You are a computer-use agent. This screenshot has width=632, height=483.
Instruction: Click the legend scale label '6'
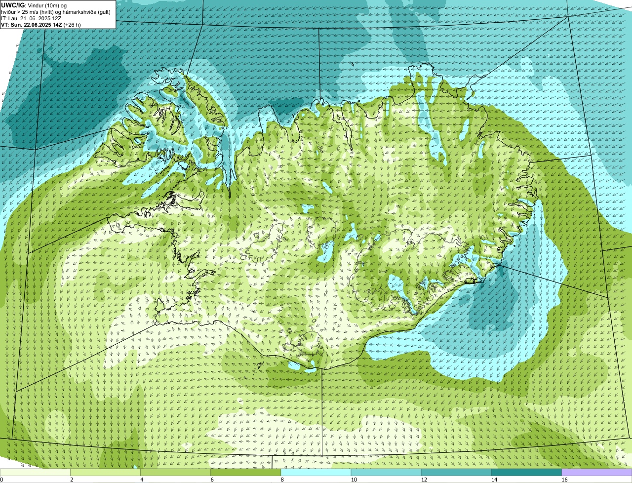point(212,480)
